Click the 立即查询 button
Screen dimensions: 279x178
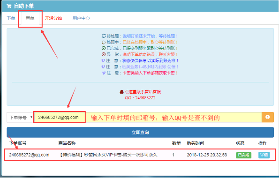pos(140,132)
